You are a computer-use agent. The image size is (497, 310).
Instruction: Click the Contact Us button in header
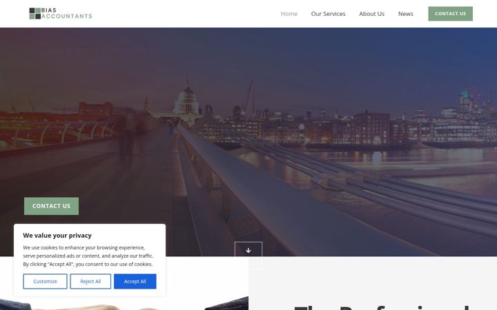(x=450, y=14)
